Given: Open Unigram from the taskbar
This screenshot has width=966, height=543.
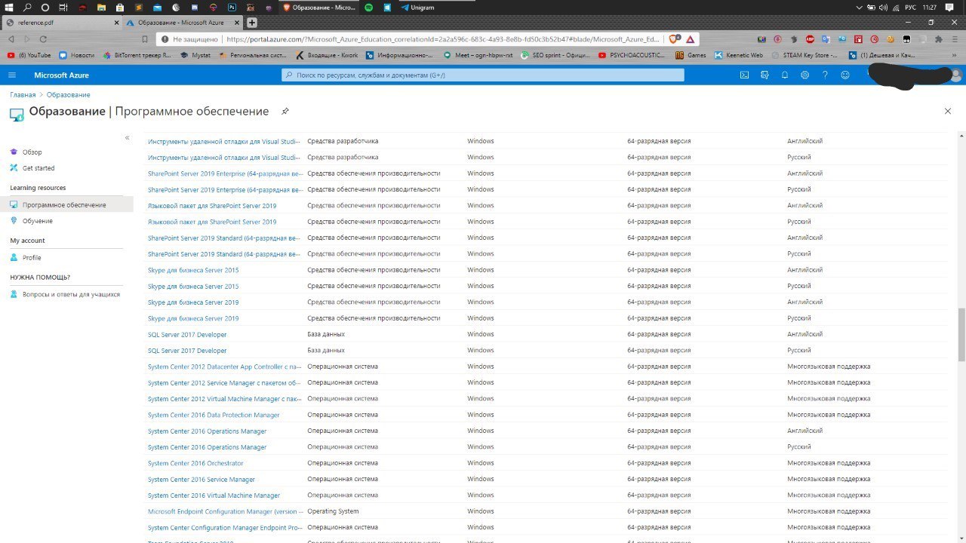Looking at the screenshot, I should pyautogui.click(x=417, y=8).
